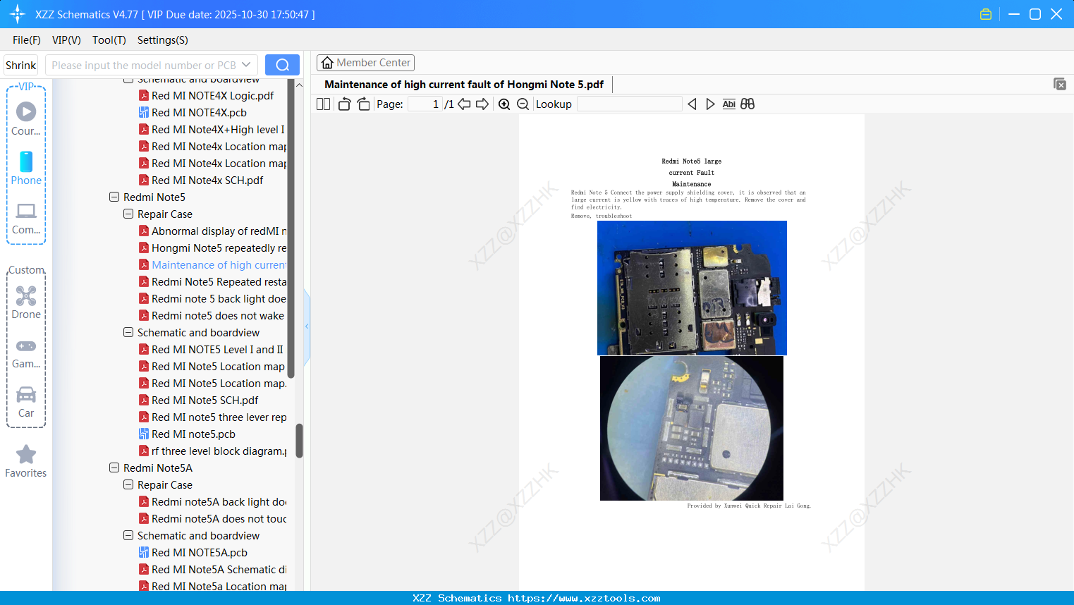Switch to the Hongmi Note 5 PDF tab

[463, 84]
